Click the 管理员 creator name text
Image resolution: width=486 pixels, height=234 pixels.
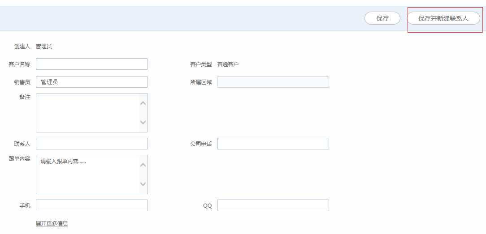coord(43,46)
